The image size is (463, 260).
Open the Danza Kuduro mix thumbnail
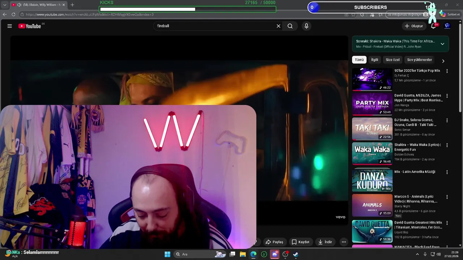[372, 180]
